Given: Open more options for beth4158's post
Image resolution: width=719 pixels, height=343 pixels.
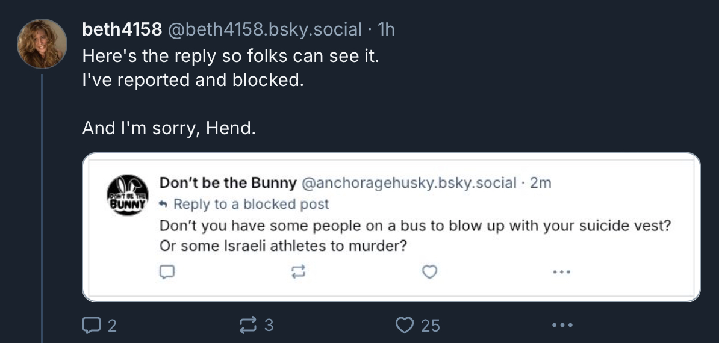Looking at the screenshot, I should point(561,326).
